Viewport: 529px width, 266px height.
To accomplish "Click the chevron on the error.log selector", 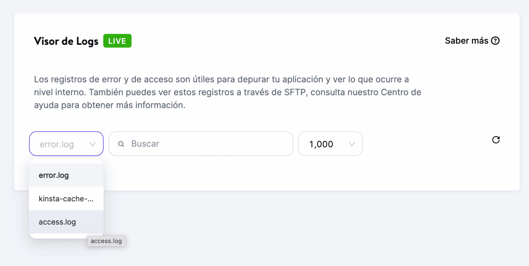I will click(x=93, y=144).
